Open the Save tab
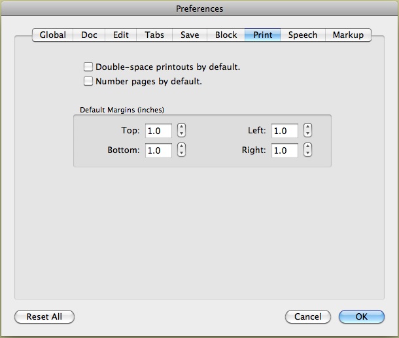 point(190,35)
